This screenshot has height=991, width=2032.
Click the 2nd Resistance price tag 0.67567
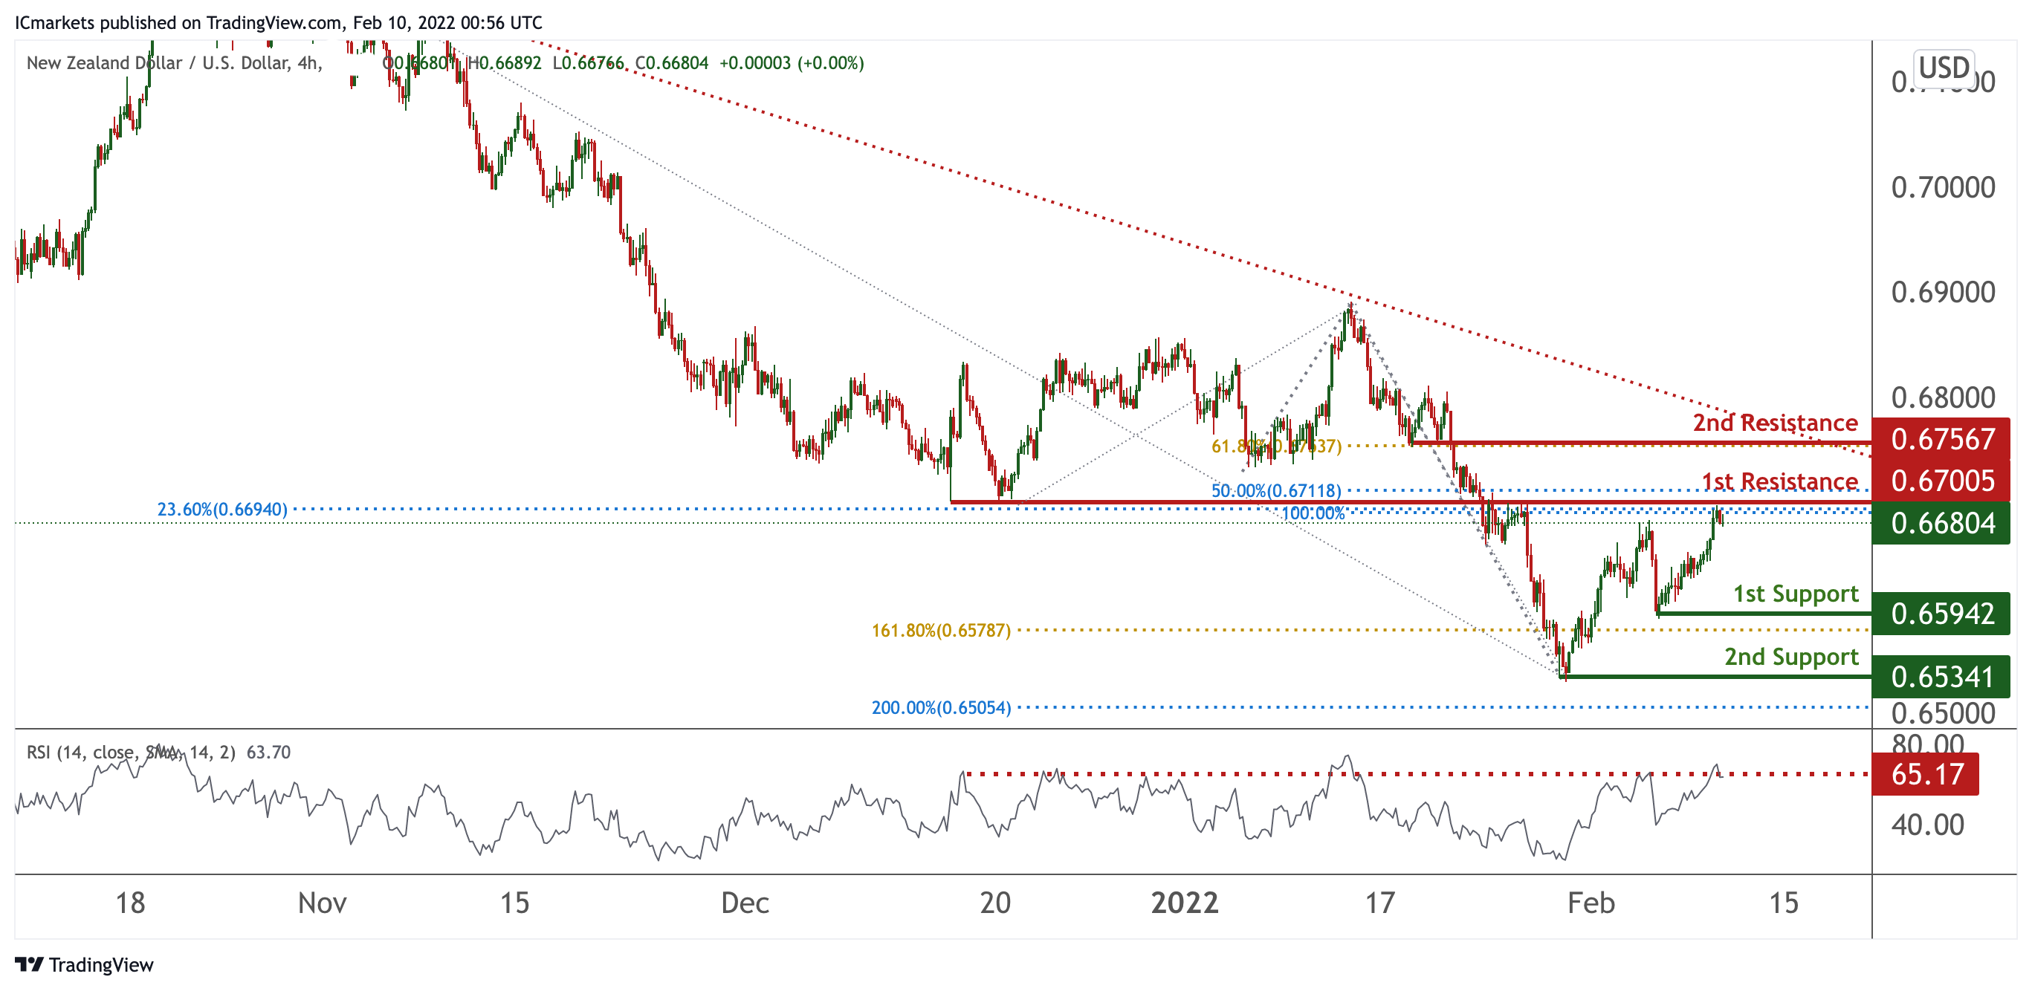(1941, 439)
